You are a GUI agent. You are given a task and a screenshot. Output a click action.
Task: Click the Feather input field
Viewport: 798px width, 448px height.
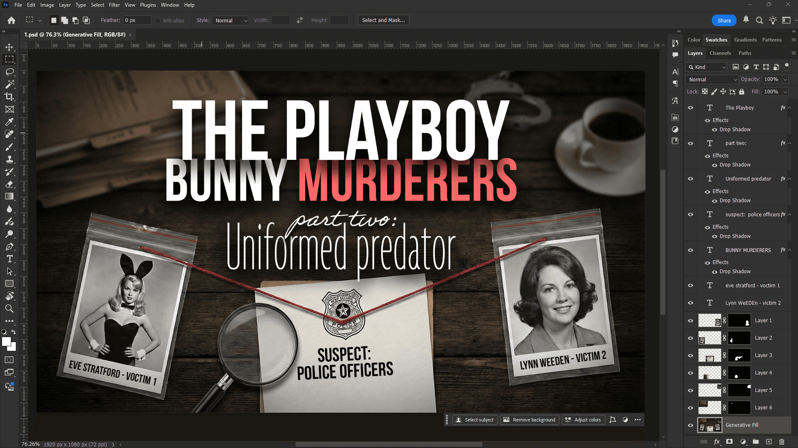[x=137, y=20]
